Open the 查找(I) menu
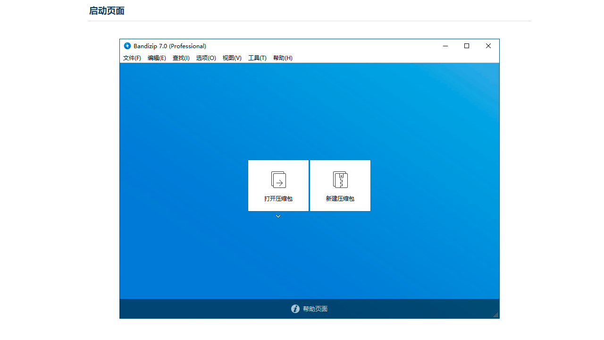This screenshot has height=340, width=604. pyautogui.click(x=181, y=58)
